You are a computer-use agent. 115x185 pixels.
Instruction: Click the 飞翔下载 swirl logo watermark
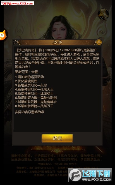pos(75,175)
